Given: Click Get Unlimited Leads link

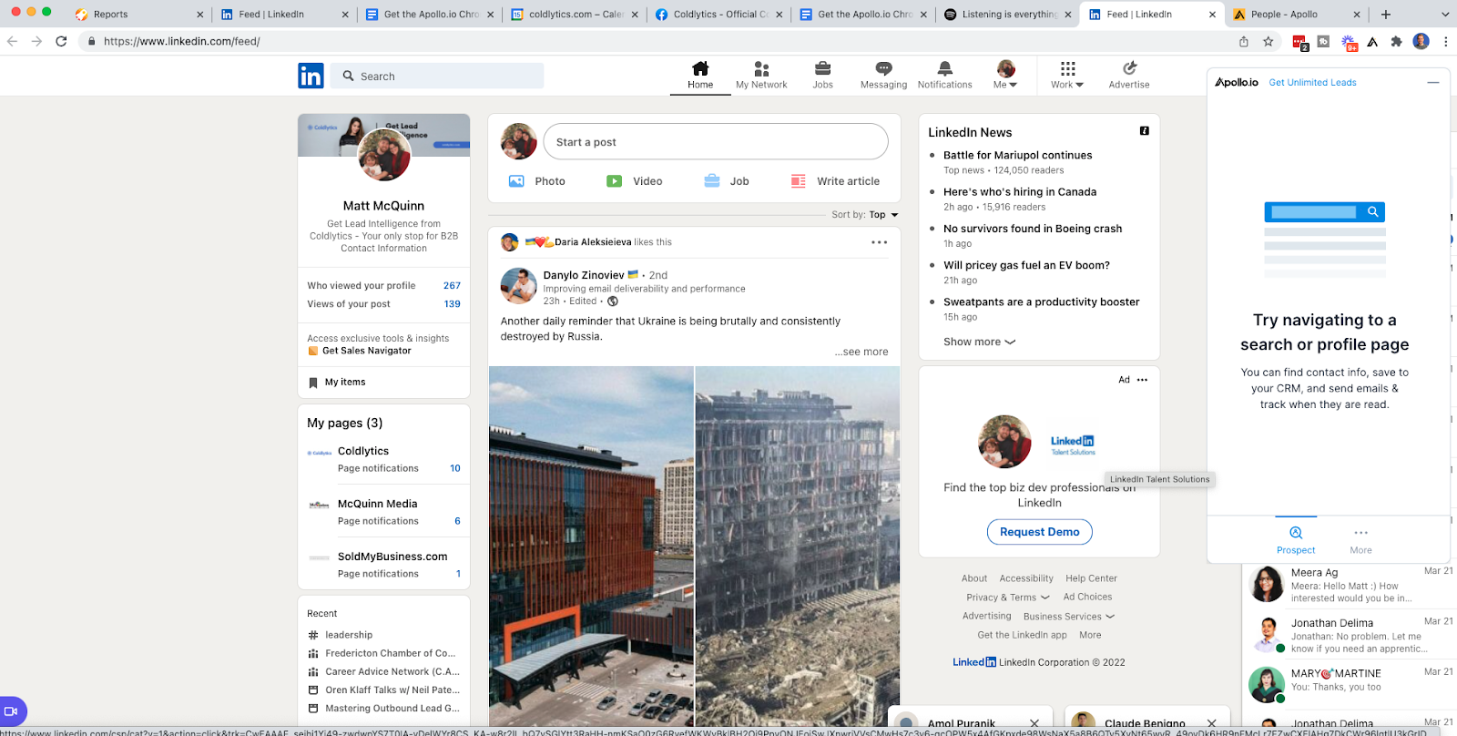Looking at the screenshot, I should point(1312,82).
